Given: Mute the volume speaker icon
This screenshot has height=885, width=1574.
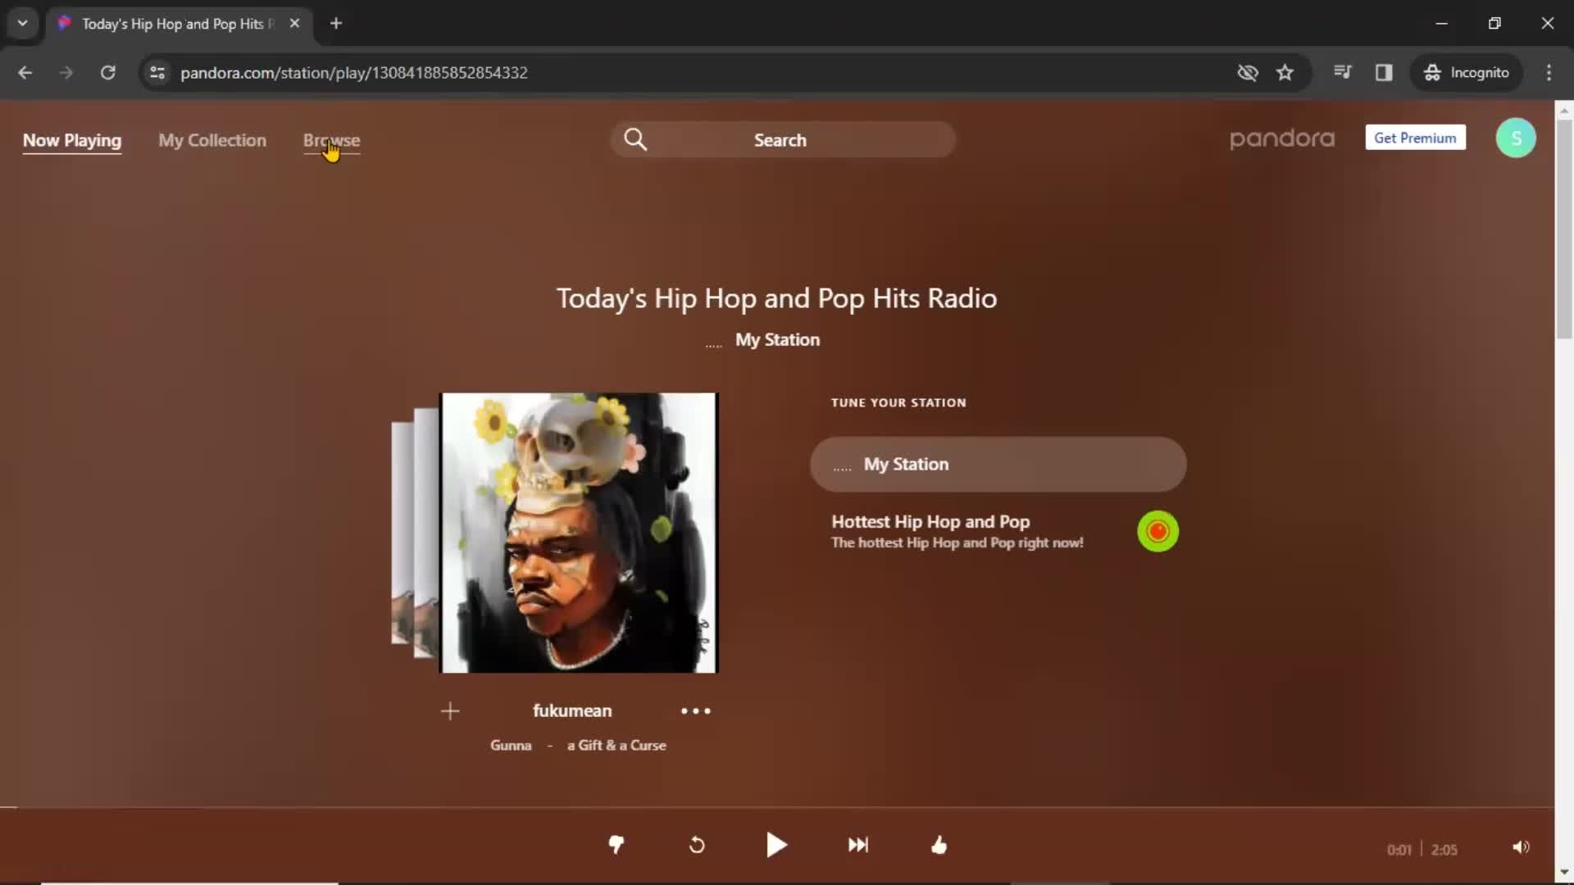Looking at the screenshot, I should coord(1521,847).
